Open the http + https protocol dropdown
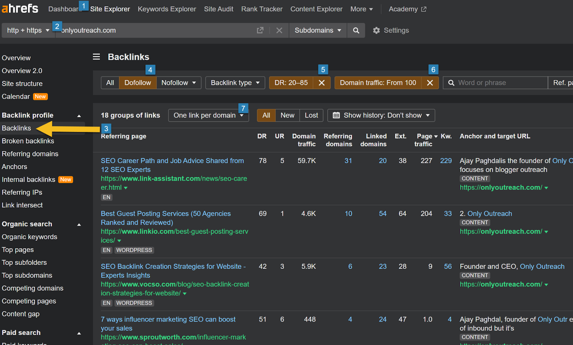 [28, 30]
